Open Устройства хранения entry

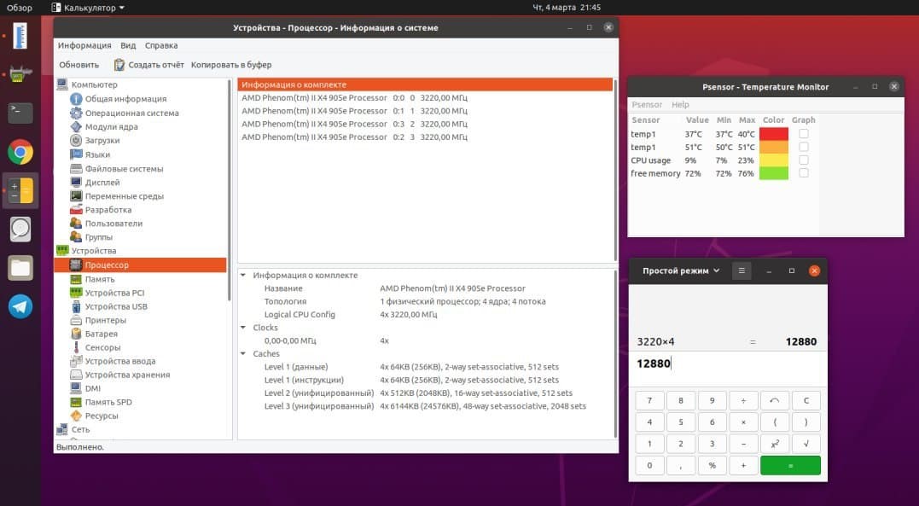127,375
